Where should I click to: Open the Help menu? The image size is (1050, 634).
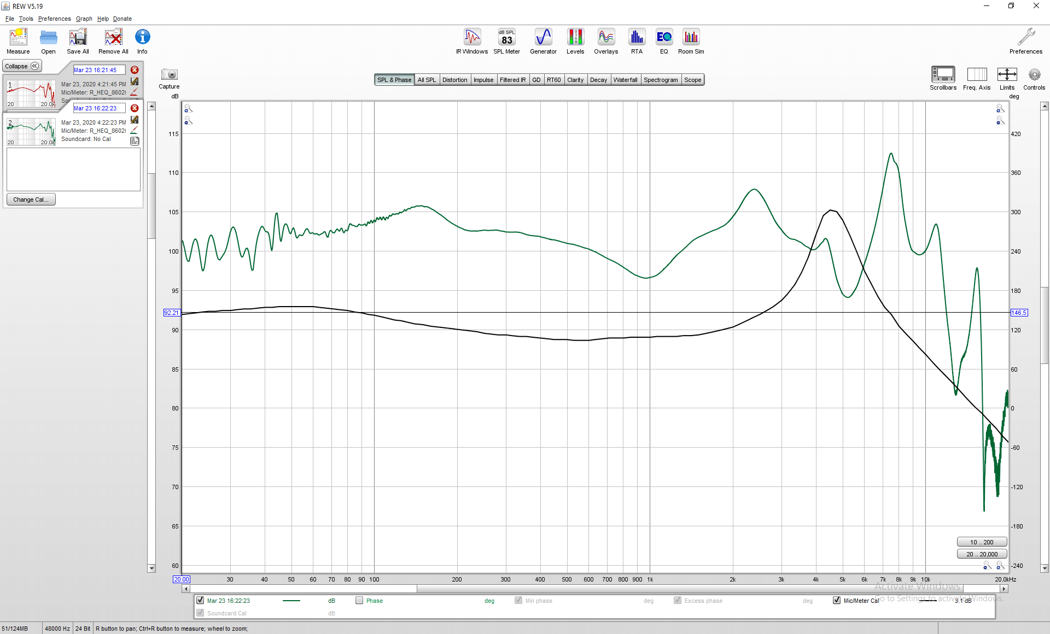pyautogui.click(x=103, y=19)
